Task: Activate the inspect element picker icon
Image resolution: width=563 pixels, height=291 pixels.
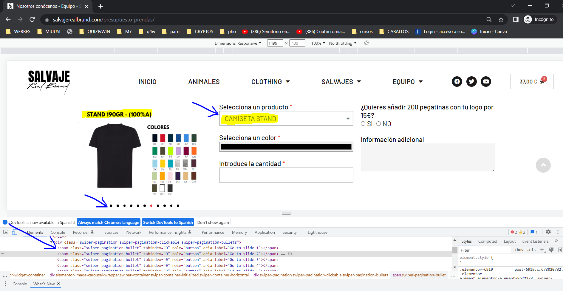Action: coord(5,232)
